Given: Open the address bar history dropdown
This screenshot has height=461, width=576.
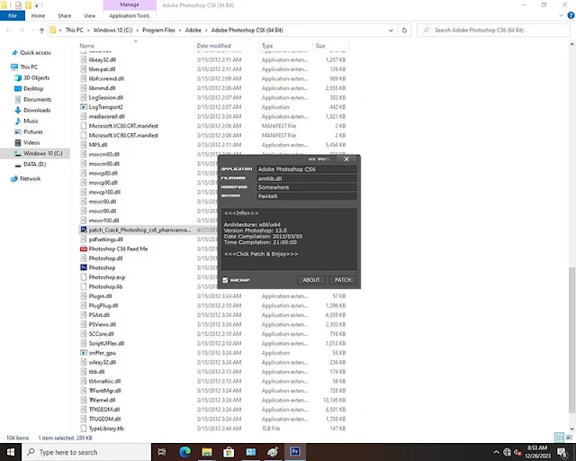Looking at the screenshot, I should [x=391, y=30].
